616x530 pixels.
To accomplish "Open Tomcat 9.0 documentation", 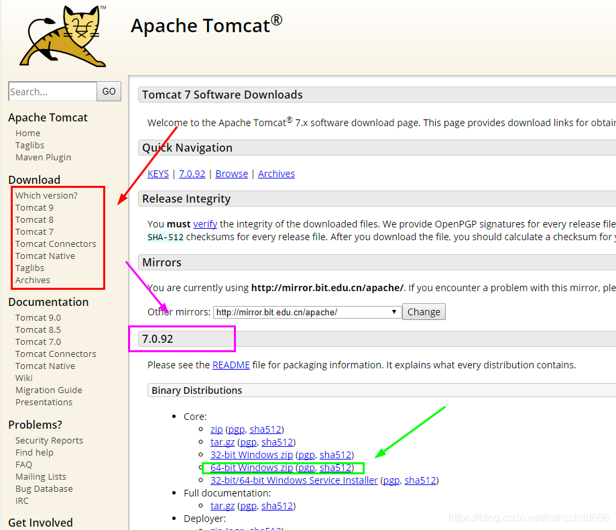I will 38,318.
